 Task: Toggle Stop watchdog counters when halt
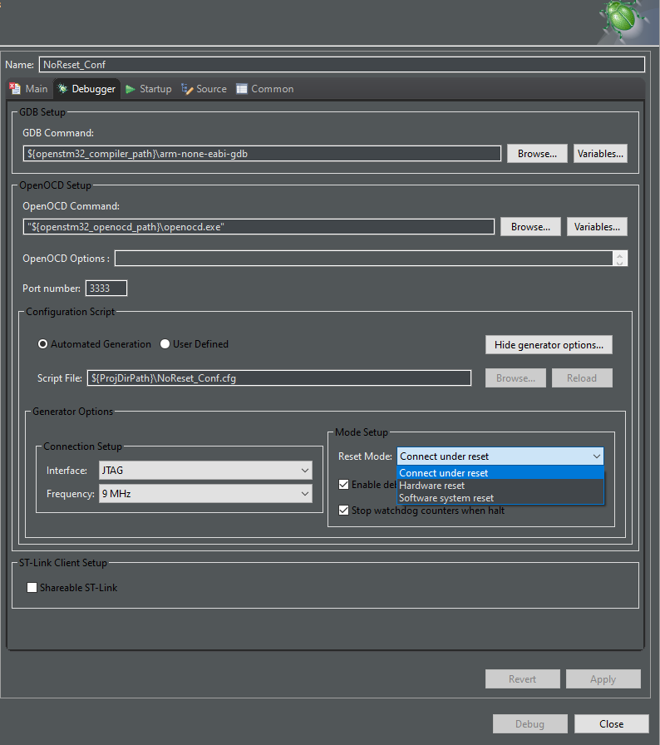point(344,511)
